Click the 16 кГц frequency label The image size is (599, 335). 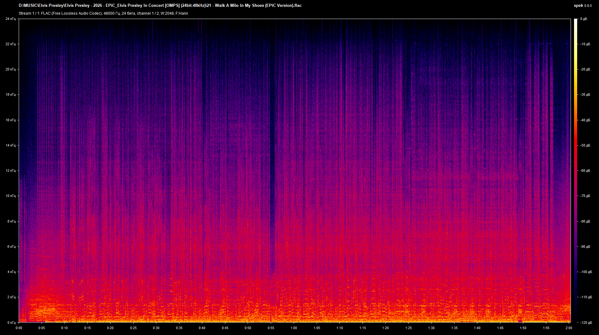pos(11,120)
